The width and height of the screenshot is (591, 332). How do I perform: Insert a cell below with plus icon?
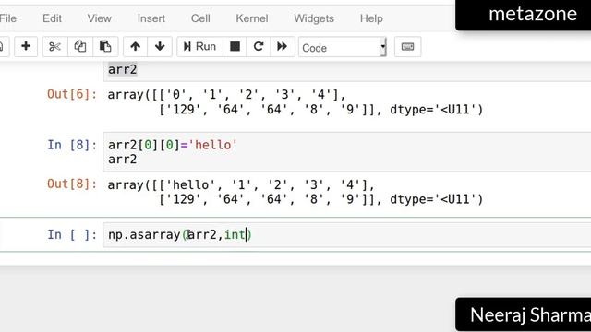26,47
